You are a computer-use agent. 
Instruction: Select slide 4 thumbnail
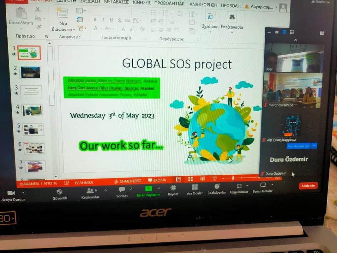tap(32, 111)
